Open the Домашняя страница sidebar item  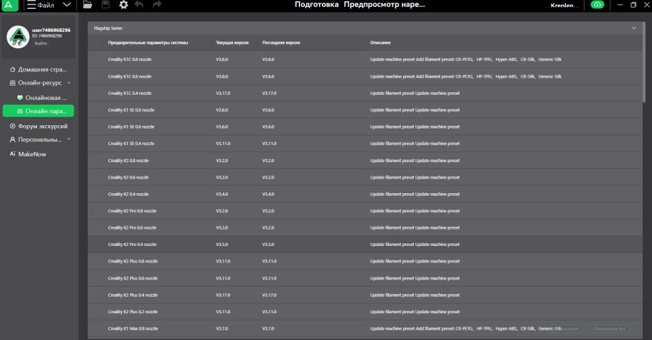(38, 69)
